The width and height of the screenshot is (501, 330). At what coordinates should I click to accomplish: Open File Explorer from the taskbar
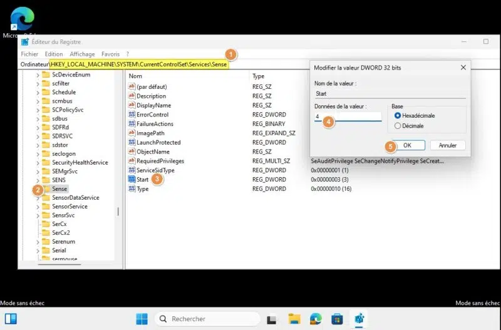[295, 319]
